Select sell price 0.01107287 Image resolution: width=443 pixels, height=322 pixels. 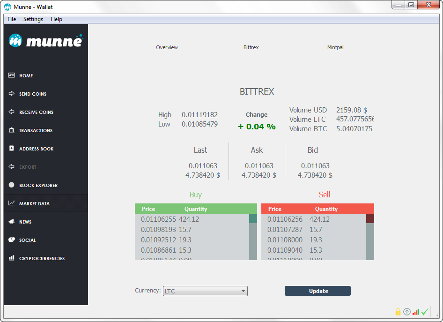pos(285,230)
